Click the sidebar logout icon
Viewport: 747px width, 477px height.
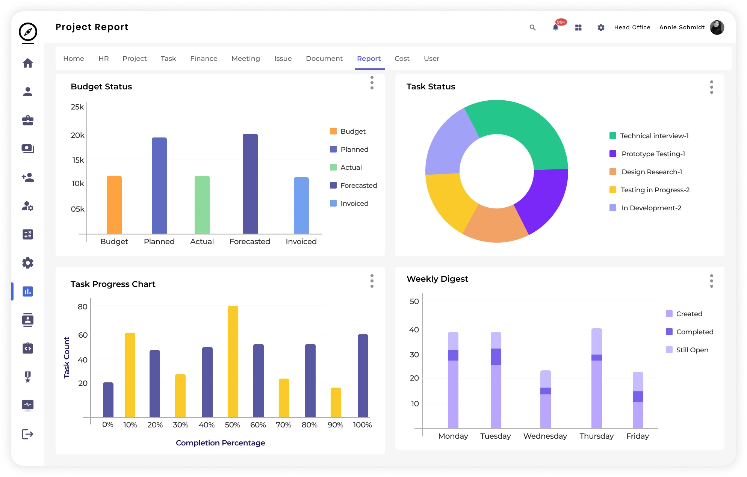coord(28,434)
